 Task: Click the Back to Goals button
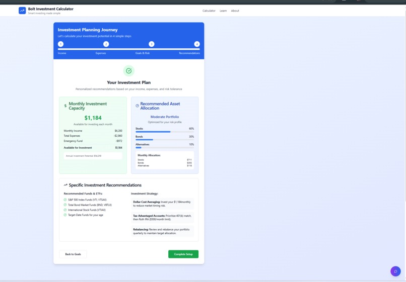[73, 254]
